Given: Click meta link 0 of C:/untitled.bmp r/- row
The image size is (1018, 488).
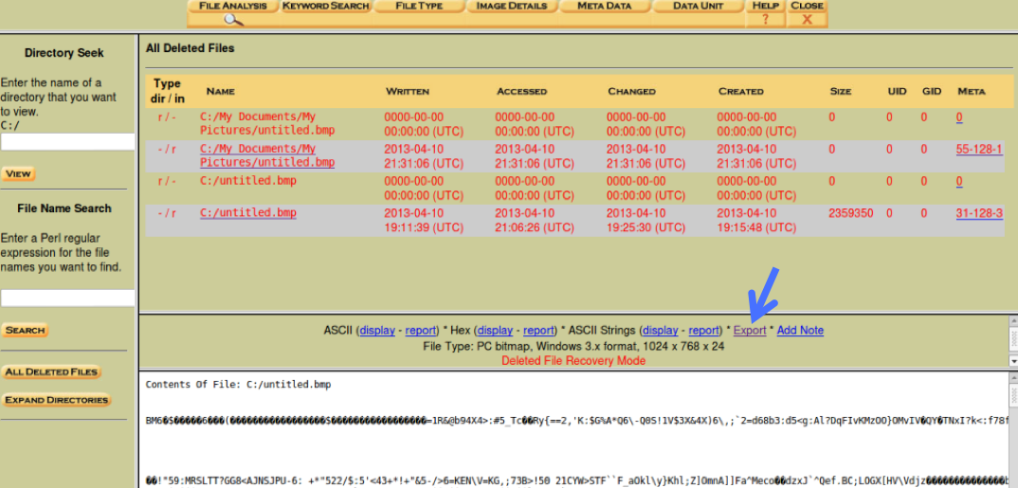Looking at the screenshot, I should point(959,181).
